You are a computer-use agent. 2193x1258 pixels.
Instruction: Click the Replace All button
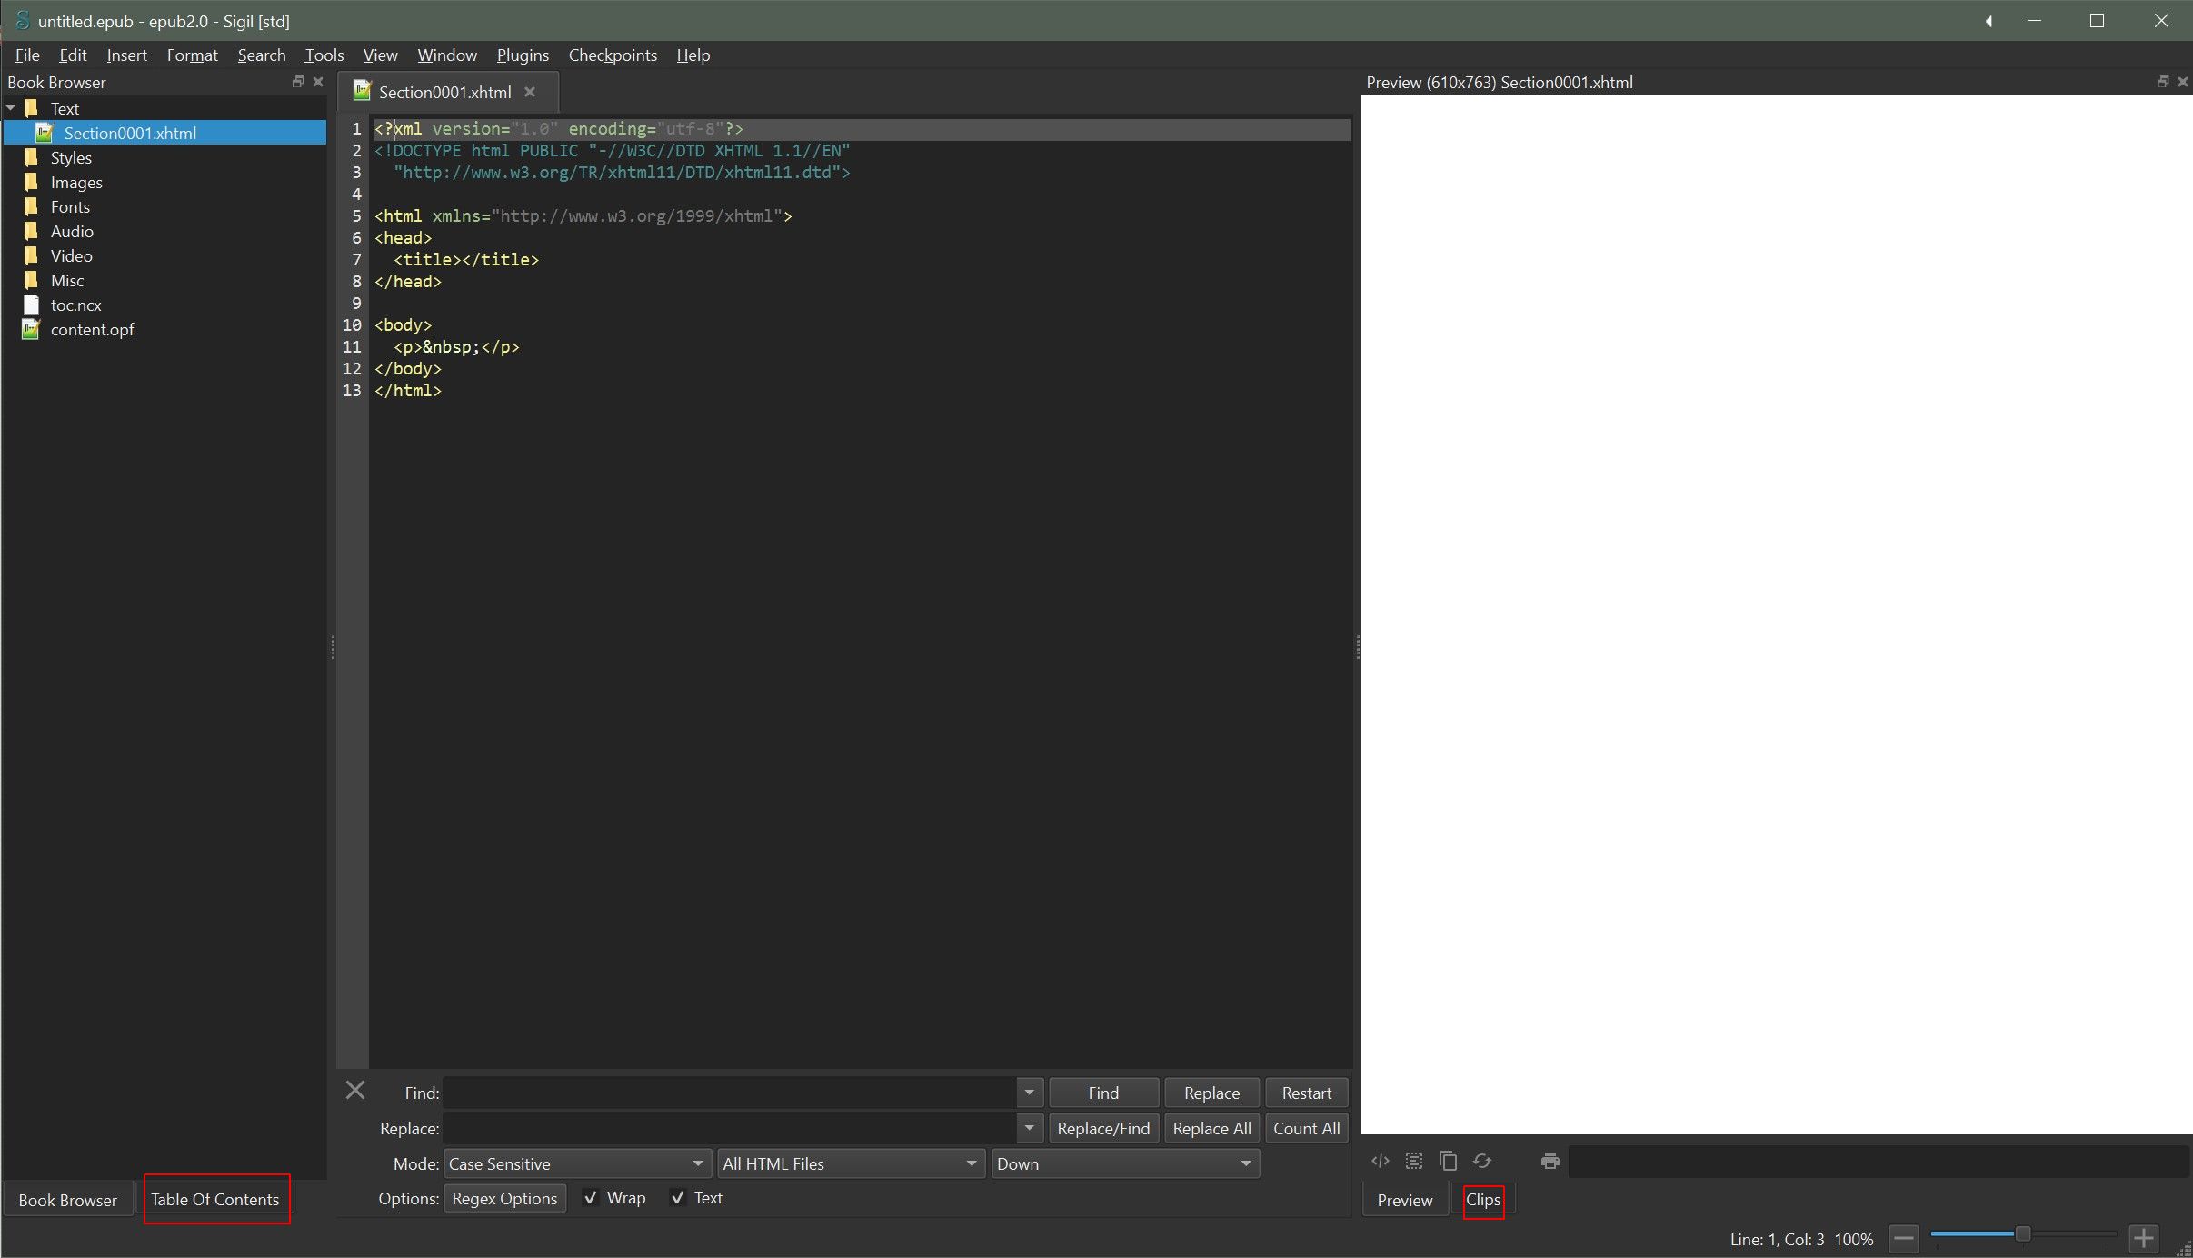pyautogui.click(x=1211, y=1128)
